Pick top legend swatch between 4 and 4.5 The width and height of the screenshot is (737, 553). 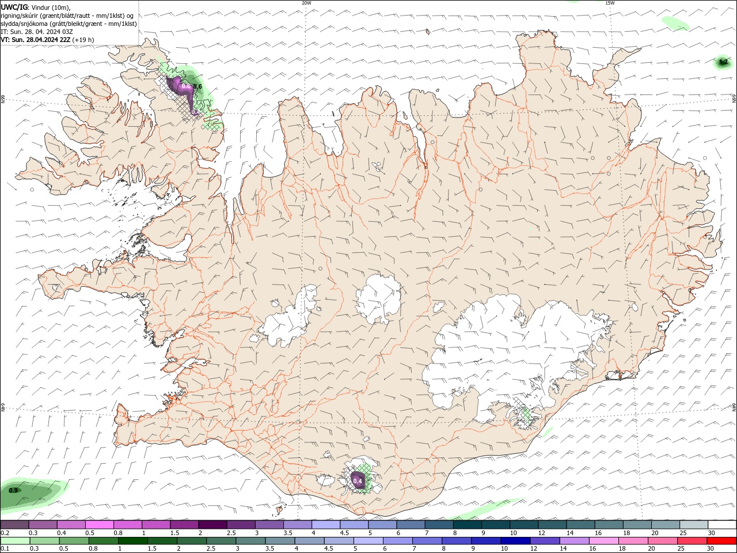[326, 525]
